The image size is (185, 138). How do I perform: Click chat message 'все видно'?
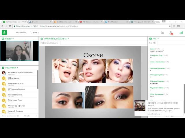[x=154, y=83]
